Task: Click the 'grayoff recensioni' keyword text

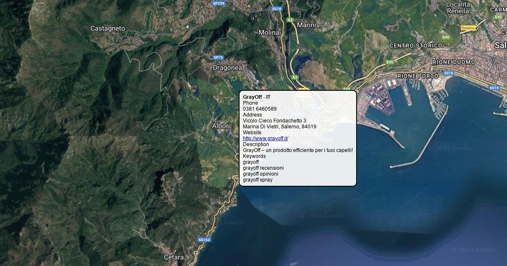Action: [263, 168]
